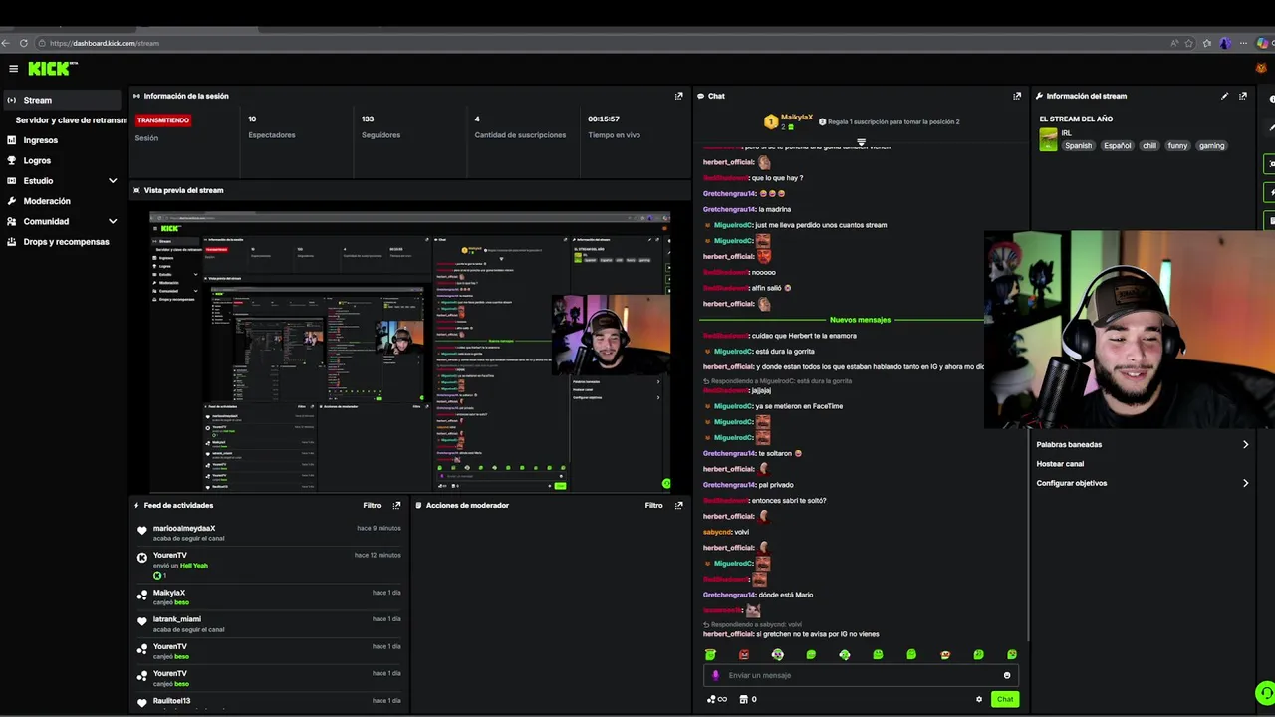Viewport: 1275px width, 717px height.
Task: Pop out the Feed de actividades panel
Action: pyautogui.click(x=396, y=505)
